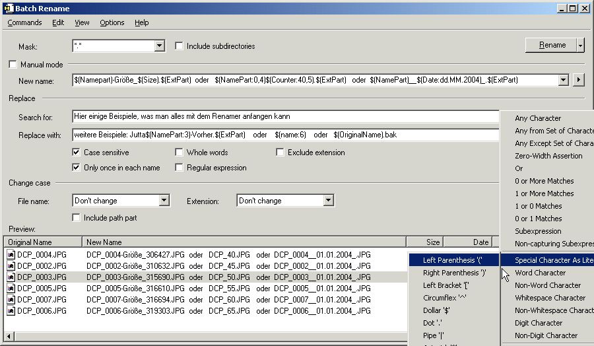
Task: Click the Batch Rename title bar icon
Action: (9, 8)
